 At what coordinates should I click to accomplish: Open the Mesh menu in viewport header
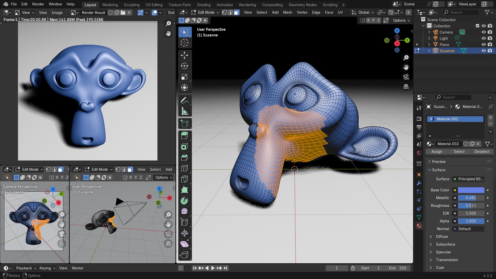click(287, 12)
